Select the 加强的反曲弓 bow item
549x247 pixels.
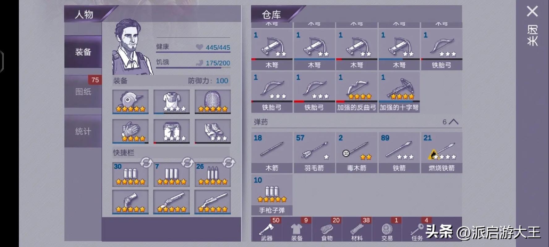(356, 92)
